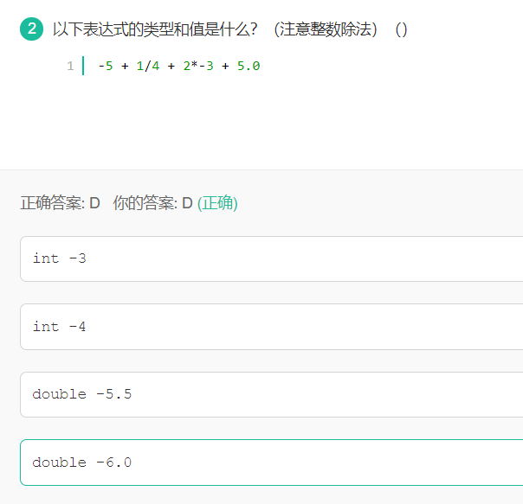Click the word "double" in the -5.5 option
This screenshot has height=504, width=523.
59,394
